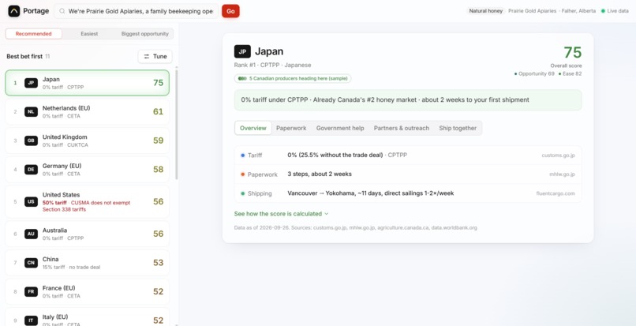This screenshot has height=326, width=636.
Task: Click the Live data label
Action: 618,11
